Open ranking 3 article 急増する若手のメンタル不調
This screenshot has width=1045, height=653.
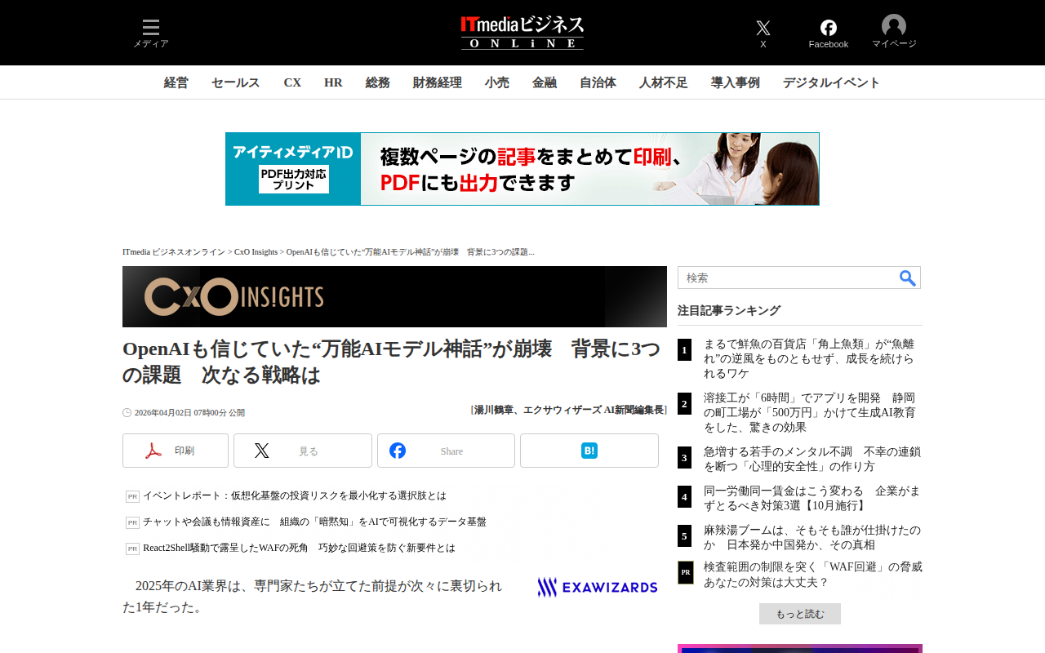pos(812,459)
